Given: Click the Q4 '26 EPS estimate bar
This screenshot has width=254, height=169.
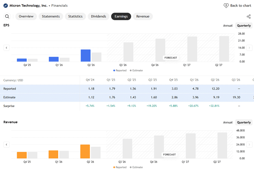Looking at the screenshot, I should coord(160,50).
